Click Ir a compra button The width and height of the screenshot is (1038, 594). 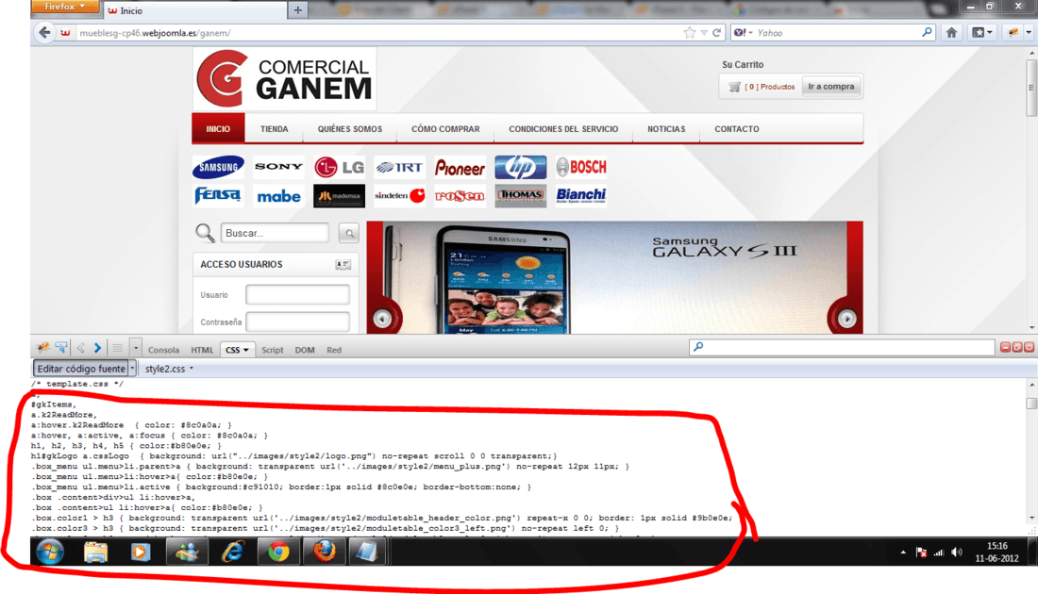pyautogui.click(x=830, y=87)
